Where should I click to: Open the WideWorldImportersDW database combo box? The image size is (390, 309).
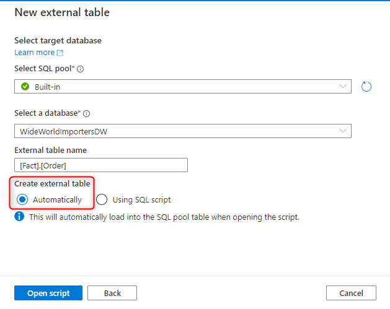tap(183, 131)
